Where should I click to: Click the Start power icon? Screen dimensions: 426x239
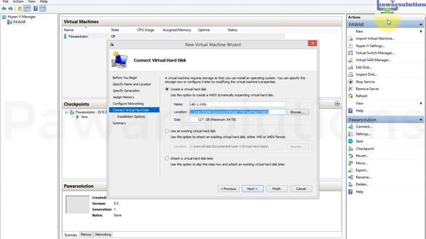(x=351, y=141)
